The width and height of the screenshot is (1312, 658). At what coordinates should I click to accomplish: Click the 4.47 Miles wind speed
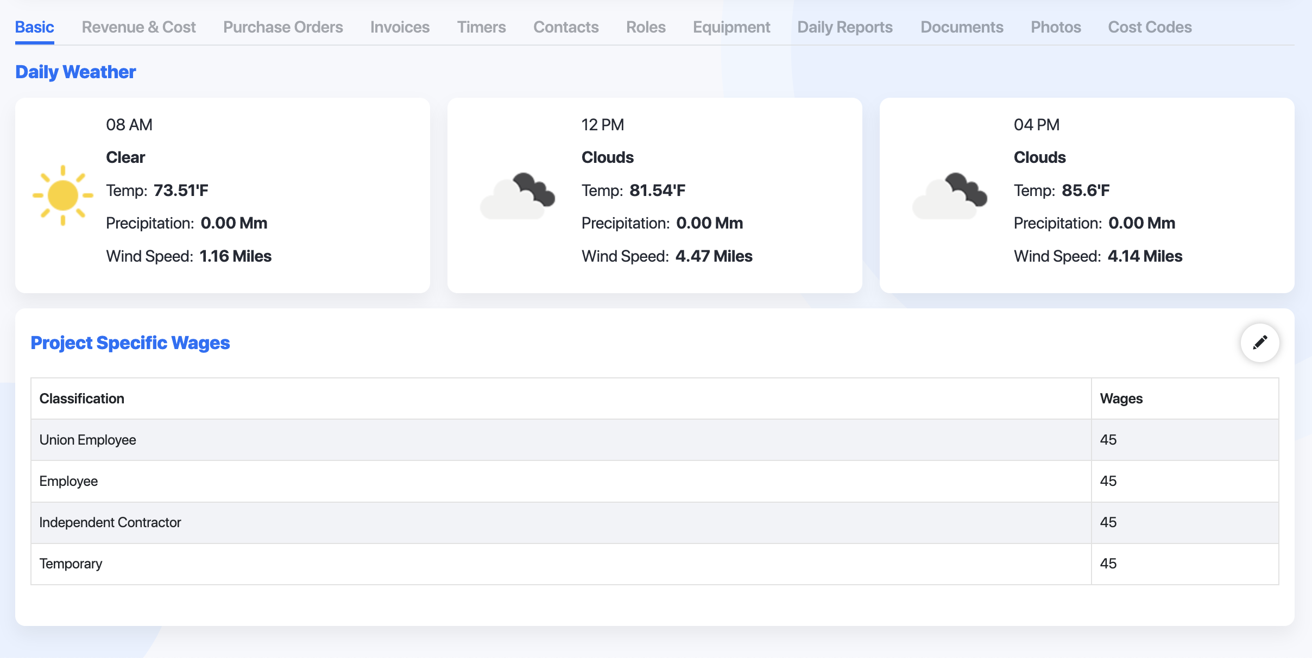pos(714,256)
